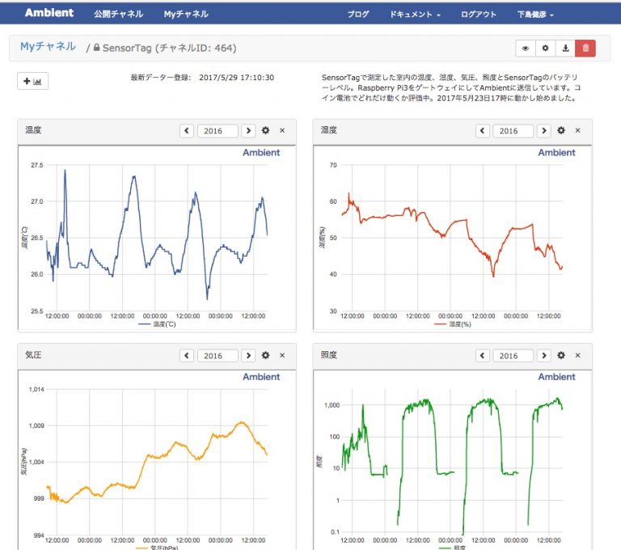
Task: Open the 公開チャネル menu item
Action: pyautogui.click(x=118, y=14)
